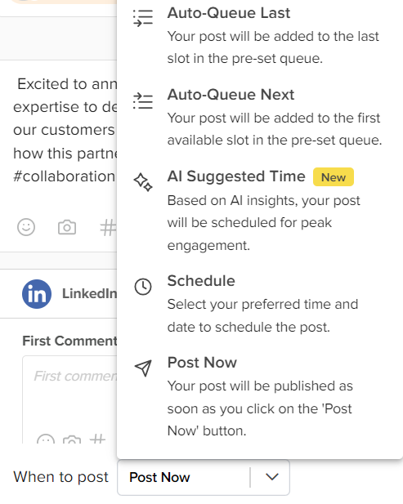Click the camera icon below the post text
This screenshot has height=504, width=403.
coord(67,227)
